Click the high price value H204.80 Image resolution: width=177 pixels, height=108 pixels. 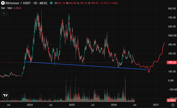(71, 3)
